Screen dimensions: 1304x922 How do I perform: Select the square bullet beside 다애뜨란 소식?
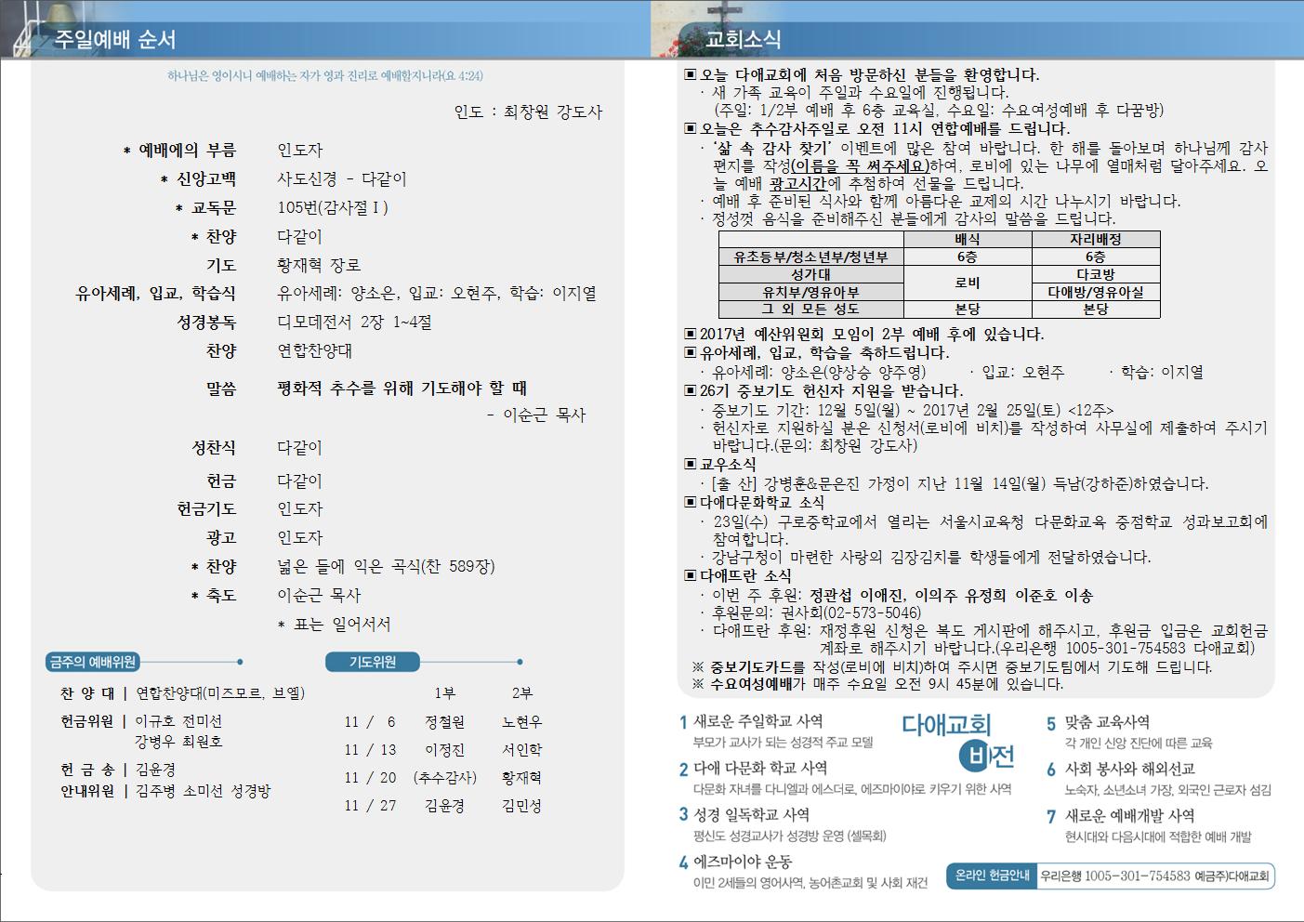691,575
